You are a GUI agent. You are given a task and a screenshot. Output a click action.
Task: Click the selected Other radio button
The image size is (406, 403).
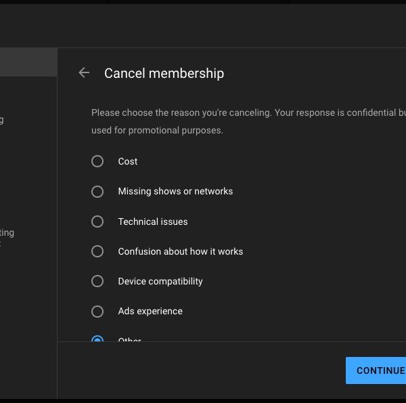(x=97, y=338)
